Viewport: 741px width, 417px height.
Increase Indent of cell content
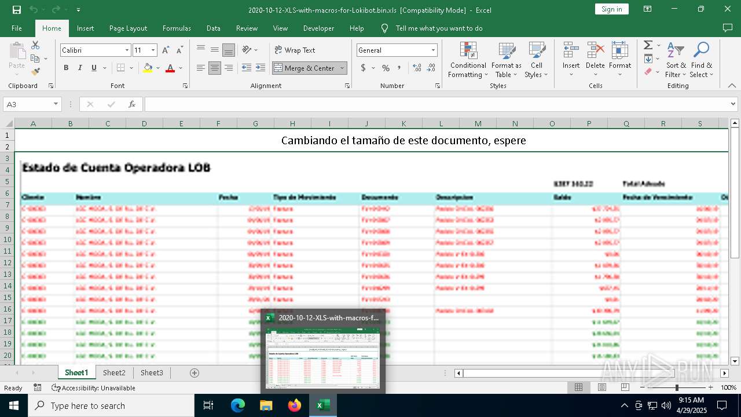261,68
